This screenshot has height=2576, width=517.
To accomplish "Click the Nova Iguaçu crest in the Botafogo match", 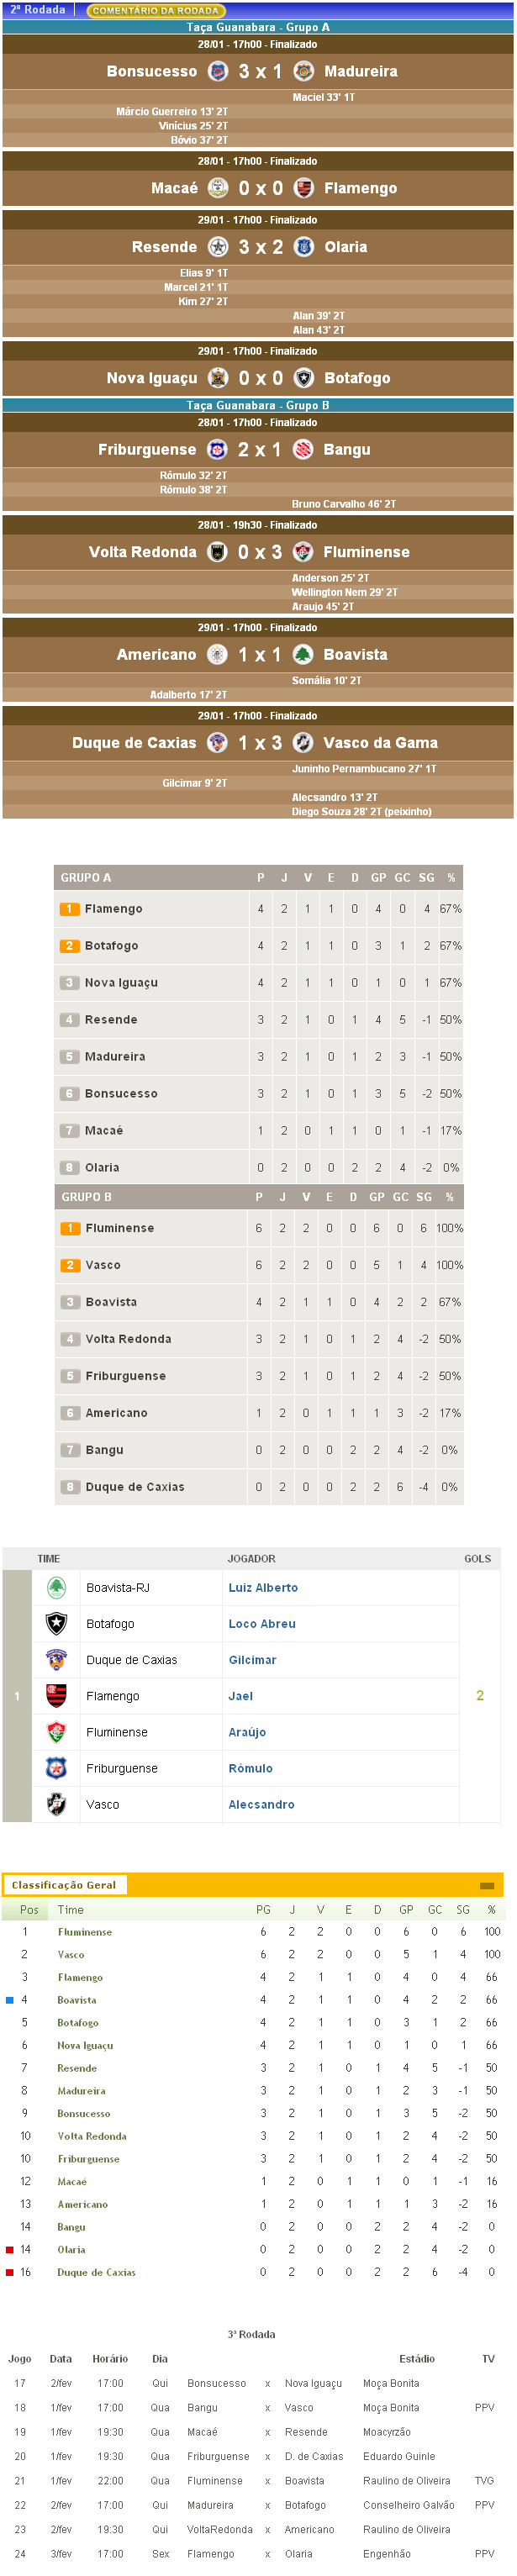I will (217, 378).
